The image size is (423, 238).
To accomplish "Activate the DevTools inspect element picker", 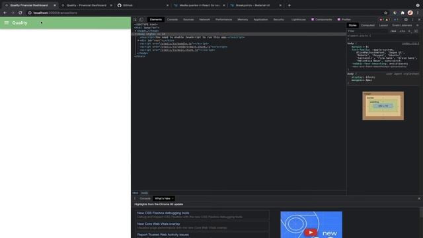I will [x=135, y=19].
